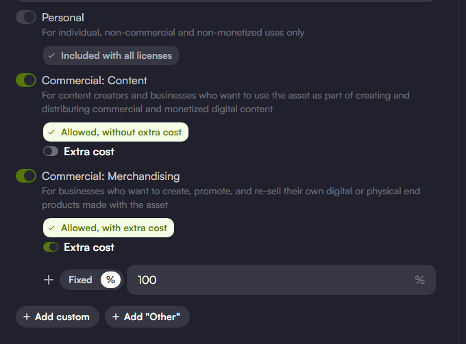Select the Fixed pricing option
This screenshot has height=344, width=466.
tap(80, 280)
